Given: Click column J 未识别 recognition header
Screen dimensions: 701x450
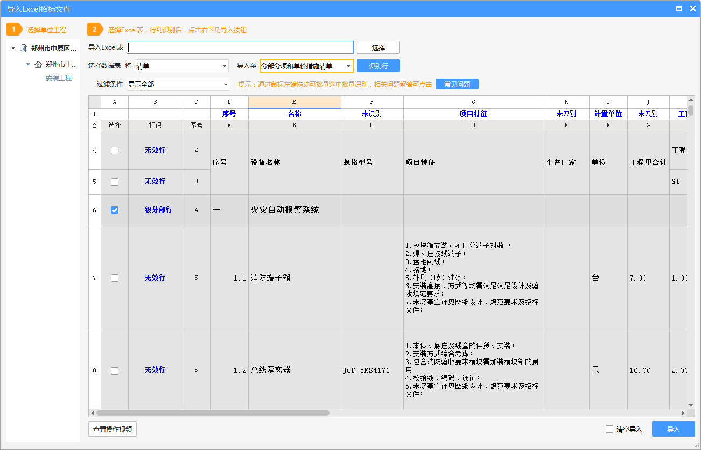Looking at the screenshot, I should coord(648,114).
